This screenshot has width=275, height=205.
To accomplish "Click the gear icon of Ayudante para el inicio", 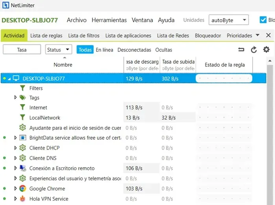I will [22, 127].
